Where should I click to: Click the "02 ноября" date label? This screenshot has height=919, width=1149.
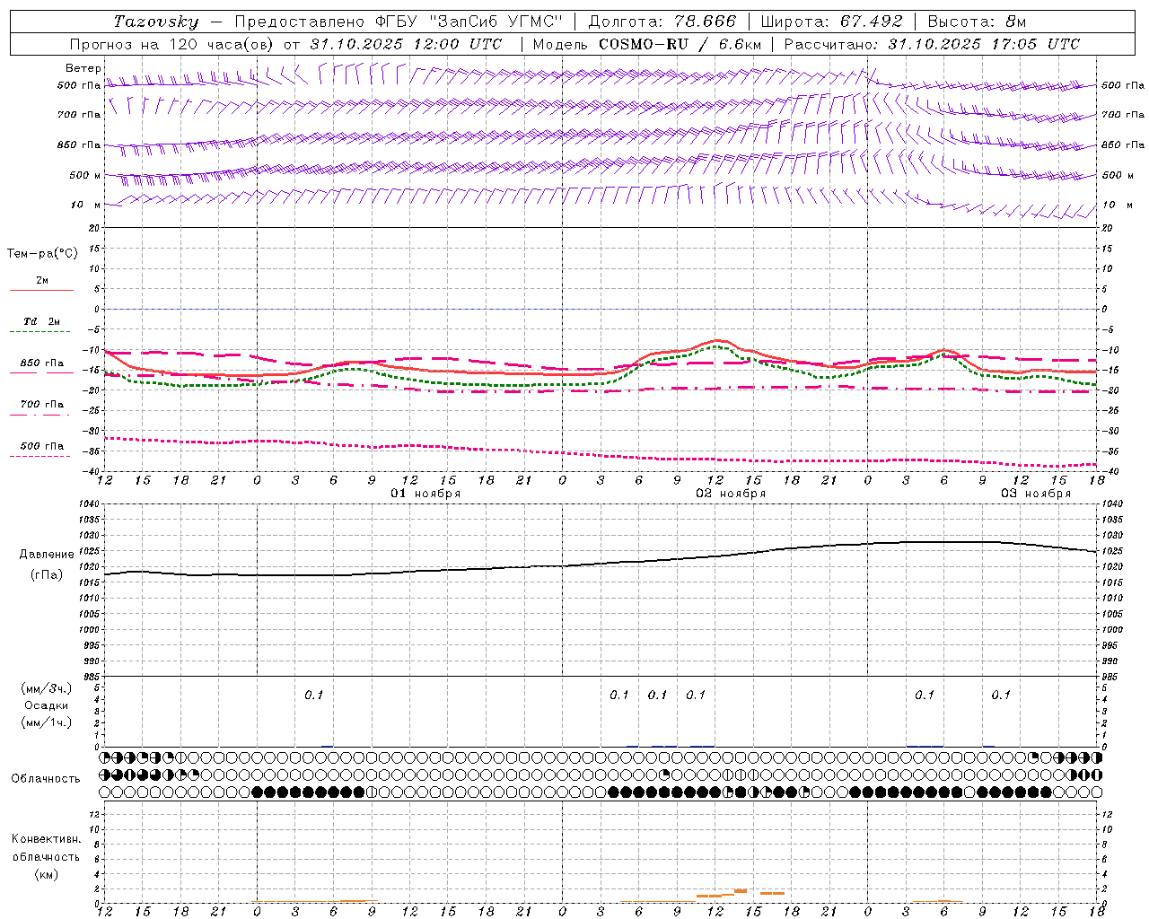[x=731, y=494]
